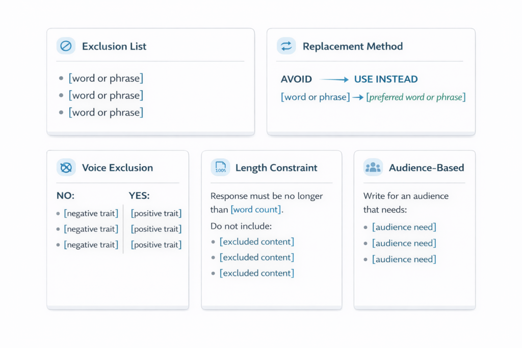Click the people icon beside Audience-Based
Viewport: 522px width, 348px height.
click(373, 168)
